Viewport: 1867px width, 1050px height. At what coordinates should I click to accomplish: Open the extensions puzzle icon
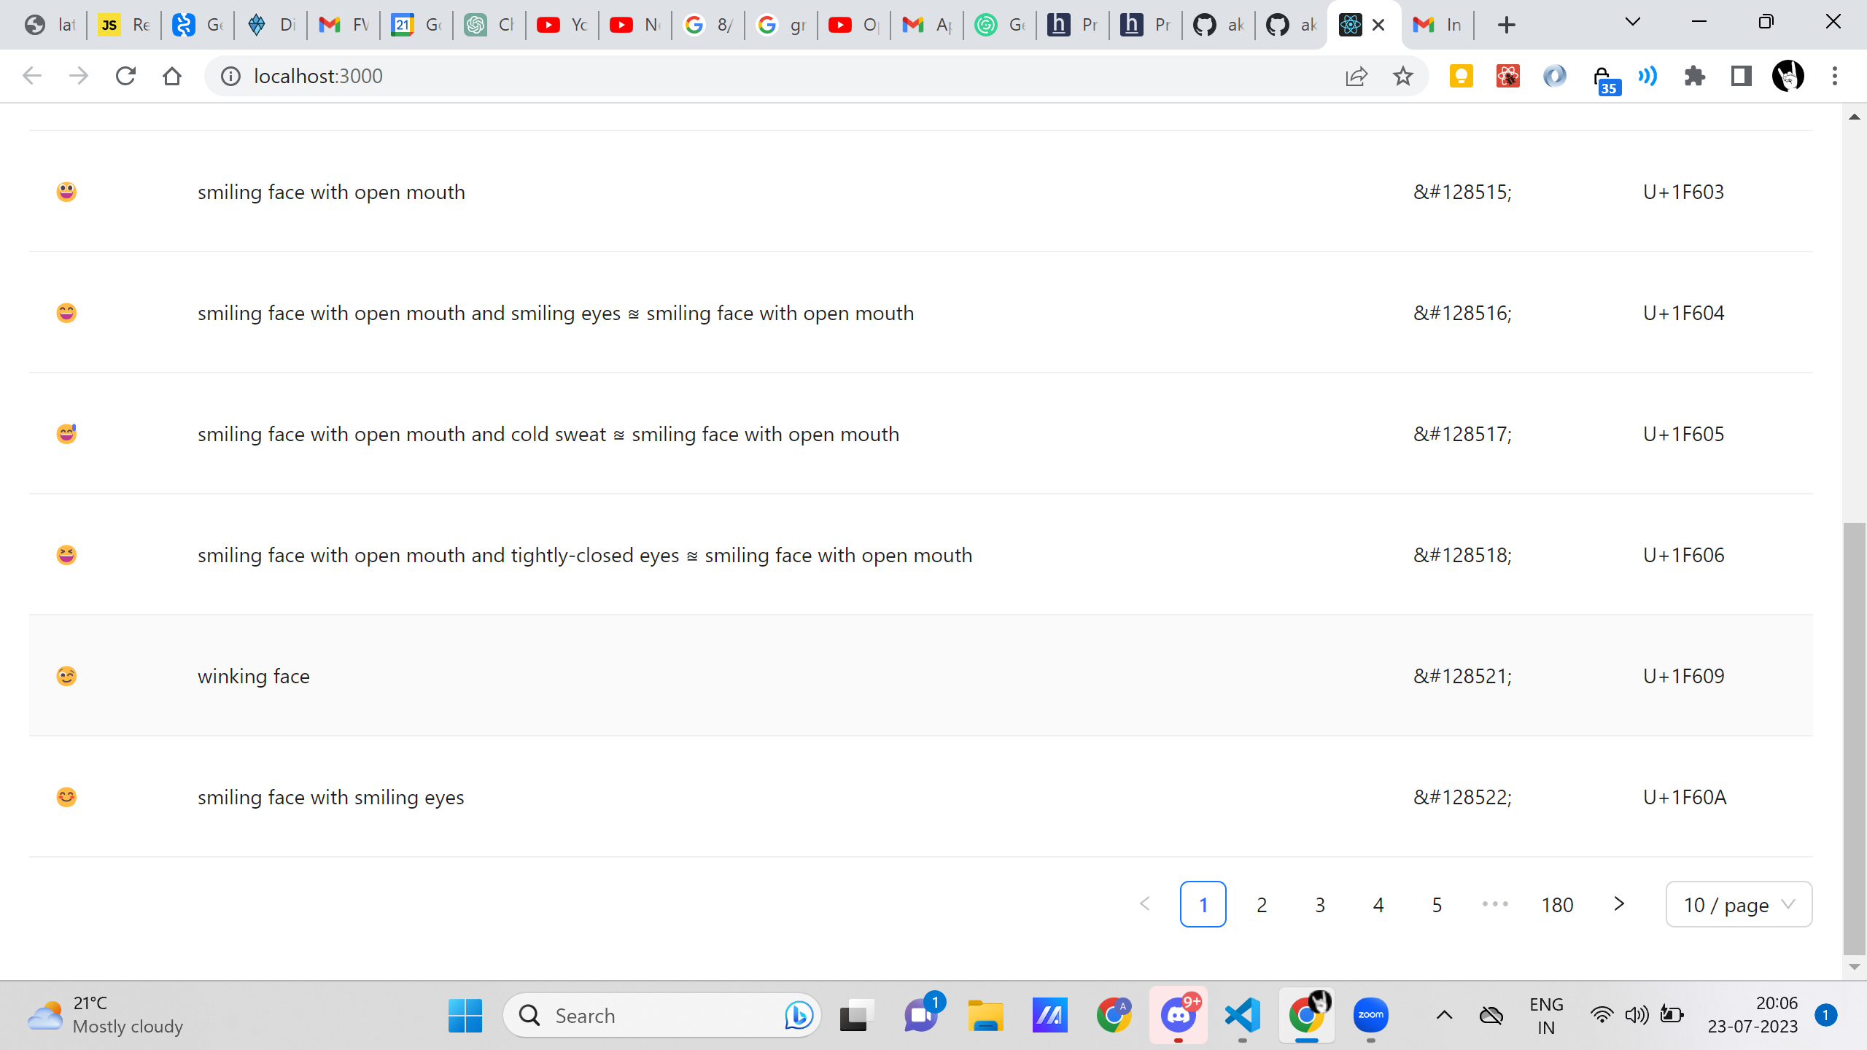(x=1694, y=76)
